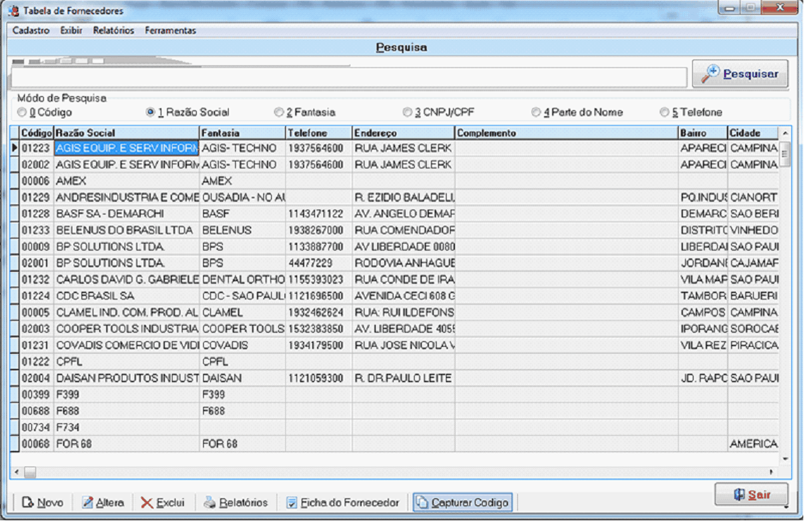Select the 3 CNPJ/CPF search mode
This screenshot has height=521, width=804.
[407, 113]
